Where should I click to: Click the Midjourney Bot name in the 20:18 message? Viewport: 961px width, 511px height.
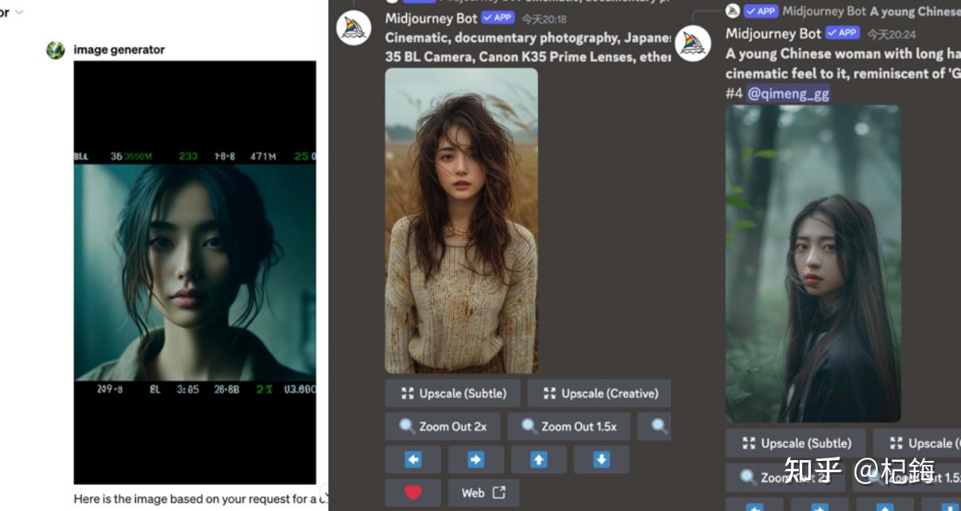point(432,17)
